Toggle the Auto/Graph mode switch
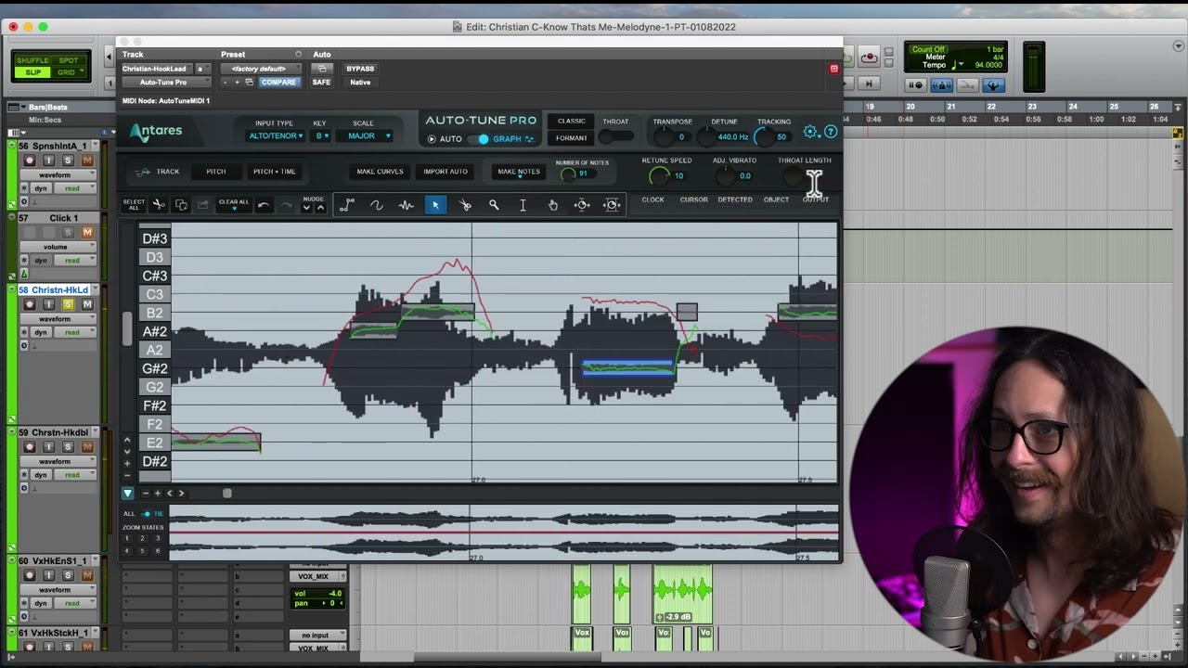This screenshot has height=668, width=1188. tap(480, 139)
